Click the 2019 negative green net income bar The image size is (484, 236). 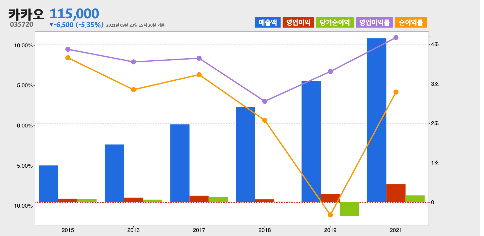tap(349, 209)
